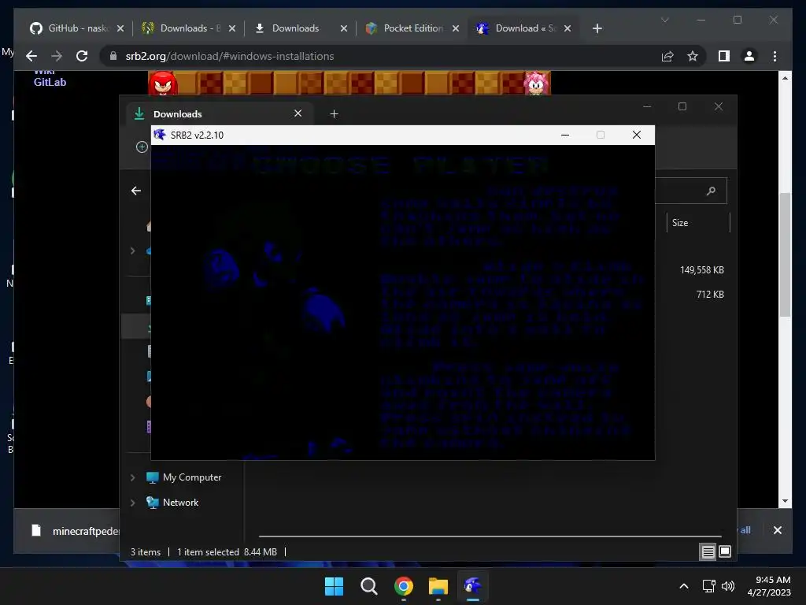This screenshot has width=806, height=605.
Task: Click the browser page vertical scrollbar
Action: 785,254
